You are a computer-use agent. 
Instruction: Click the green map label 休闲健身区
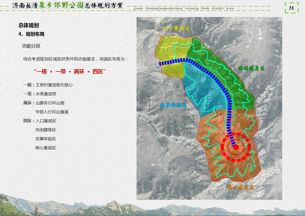coord(251,68)
